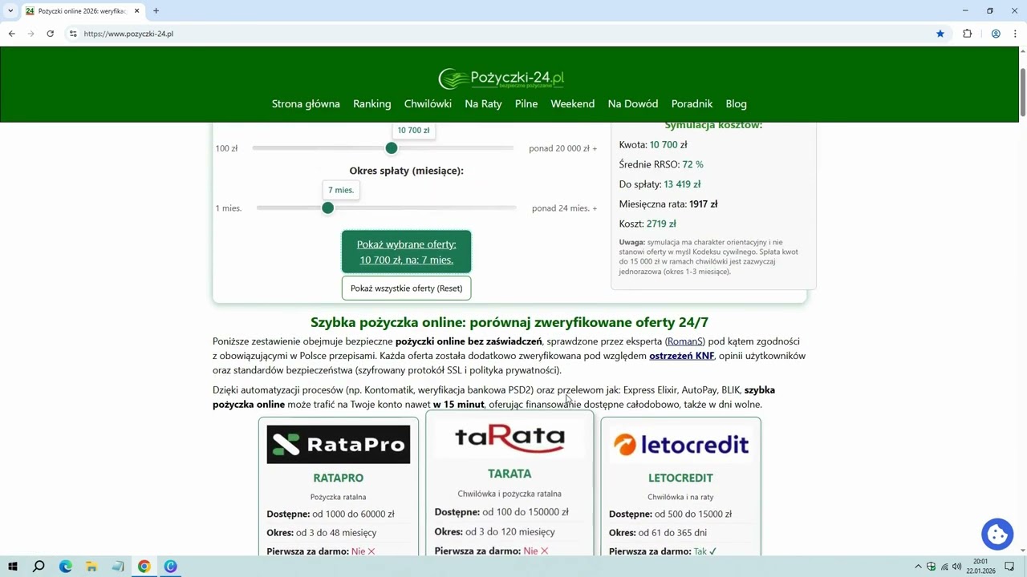1027x577 pixels.
Task: Open the Windows notification center
Action: point(1009,567)
